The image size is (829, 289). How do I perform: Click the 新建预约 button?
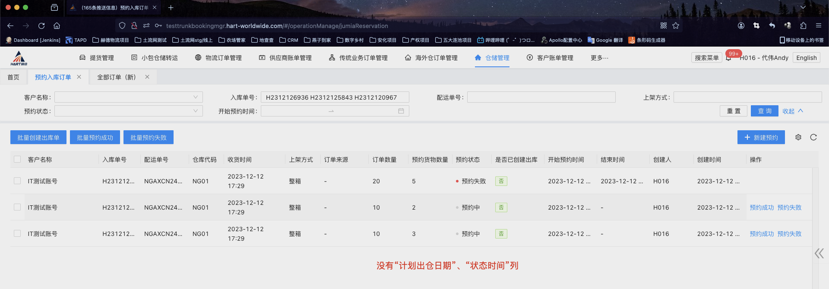761,137
